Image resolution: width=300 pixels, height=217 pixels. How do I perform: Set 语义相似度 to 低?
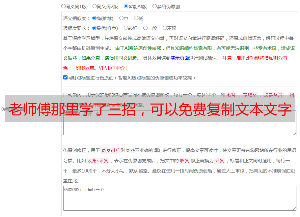click(x=136, y=18)
